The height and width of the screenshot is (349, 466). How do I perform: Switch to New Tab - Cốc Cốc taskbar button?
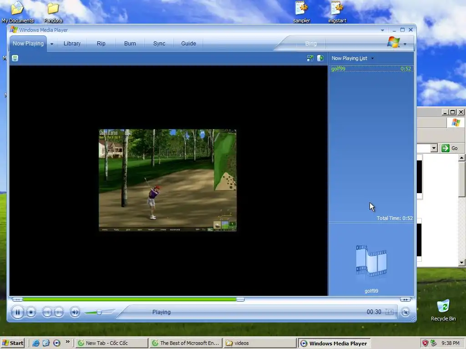[112, 343]
